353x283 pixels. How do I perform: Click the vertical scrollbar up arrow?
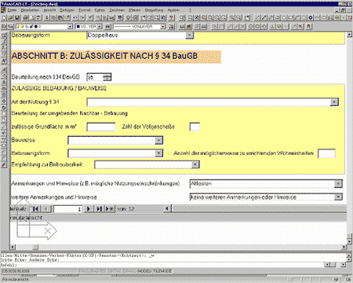click(x=349, y=35)
